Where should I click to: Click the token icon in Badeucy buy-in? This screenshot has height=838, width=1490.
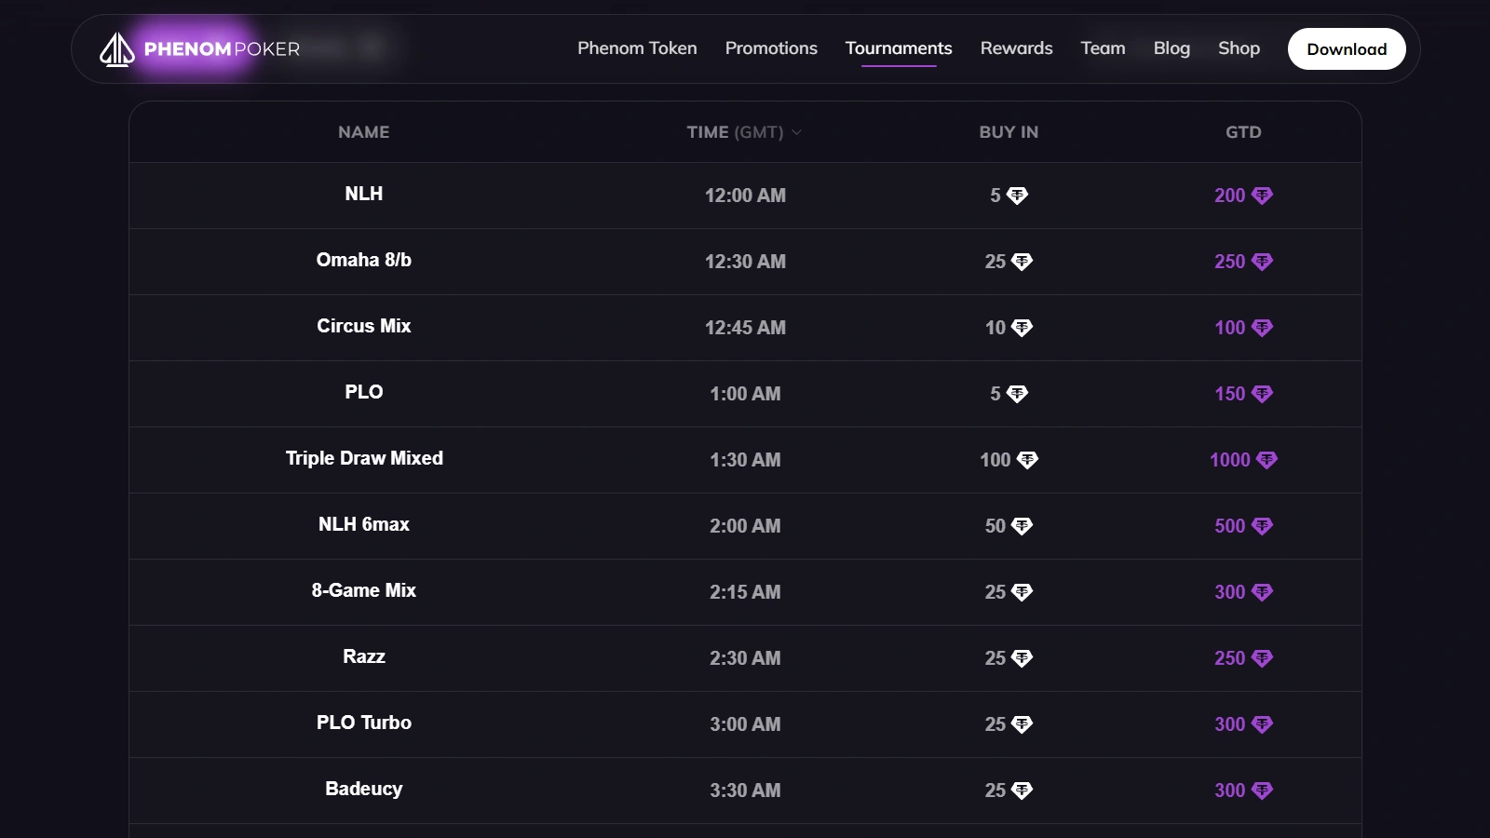click(1022, 791)
